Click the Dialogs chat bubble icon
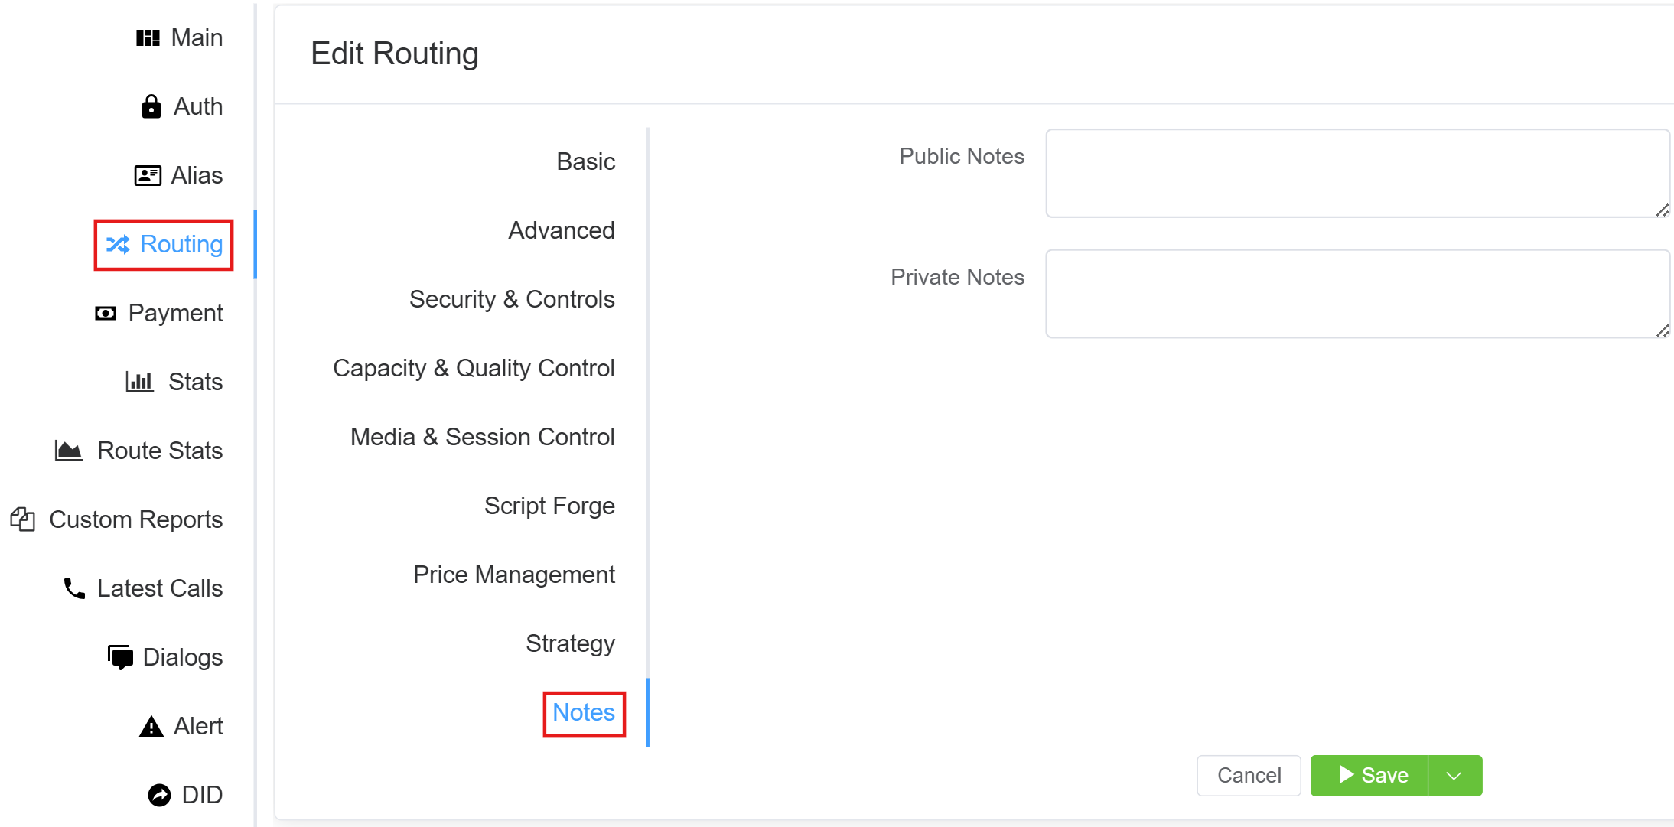Viewport: 1674px width, 827px height. 120,657
